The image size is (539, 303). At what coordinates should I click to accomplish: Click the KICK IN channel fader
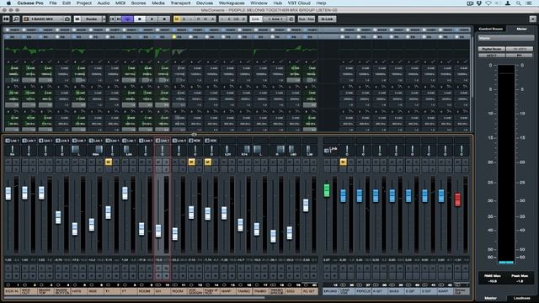click(8, 194)
